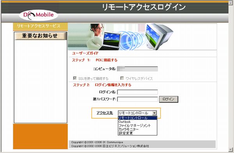
Task: Click the scrollbar up arrow
Action: (x=230, y=3)
